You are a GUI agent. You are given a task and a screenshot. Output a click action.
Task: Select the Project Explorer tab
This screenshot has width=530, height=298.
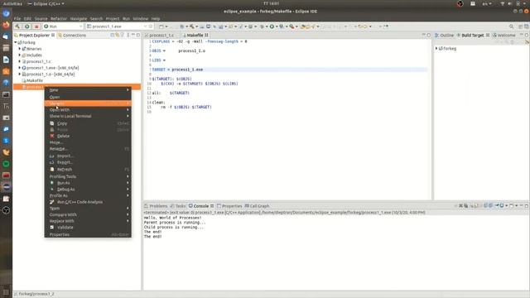34,35
